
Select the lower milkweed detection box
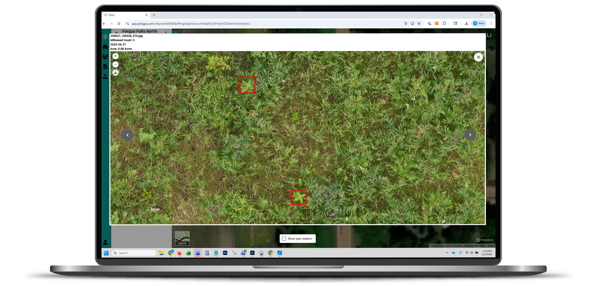tap(298, 197)
